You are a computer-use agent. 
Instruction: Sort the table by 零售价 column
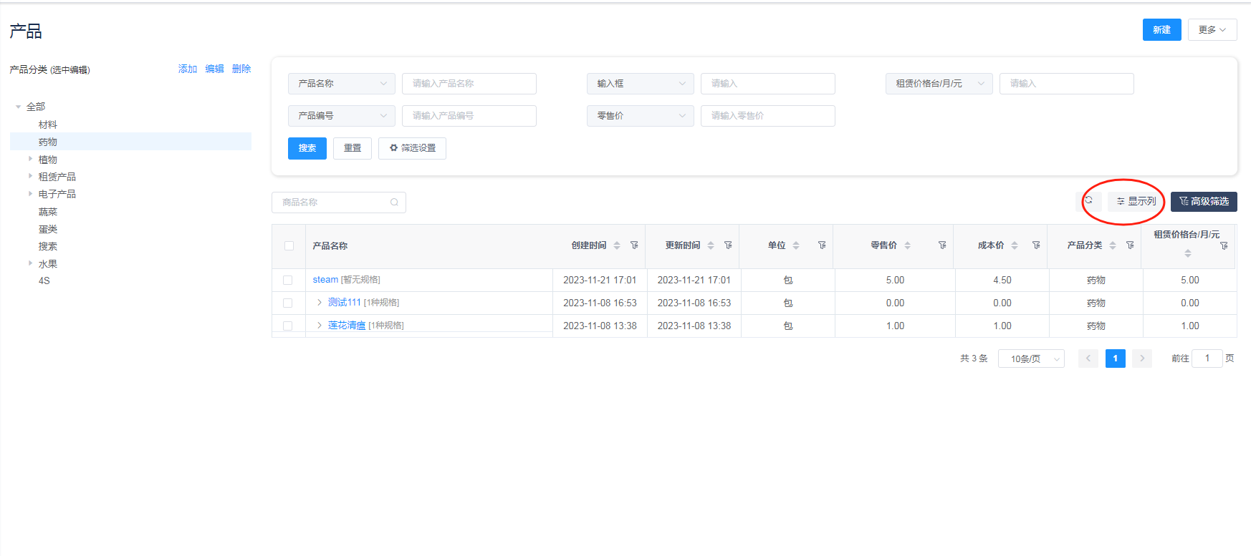pos(907,245)
